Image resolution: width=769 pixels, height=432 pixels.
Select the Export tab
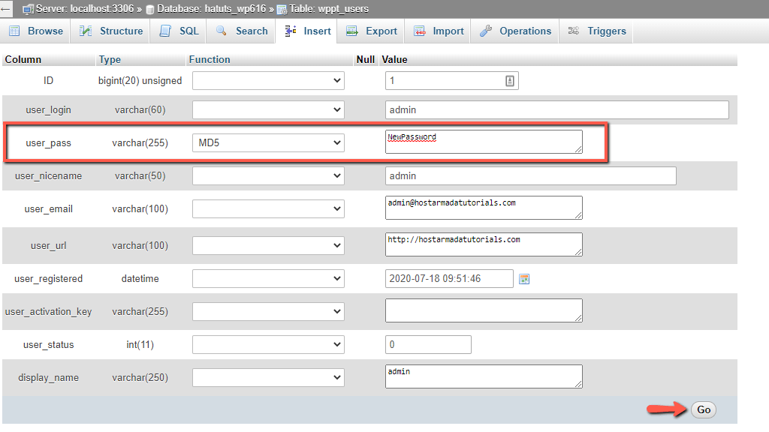click(x=371, y=31)
